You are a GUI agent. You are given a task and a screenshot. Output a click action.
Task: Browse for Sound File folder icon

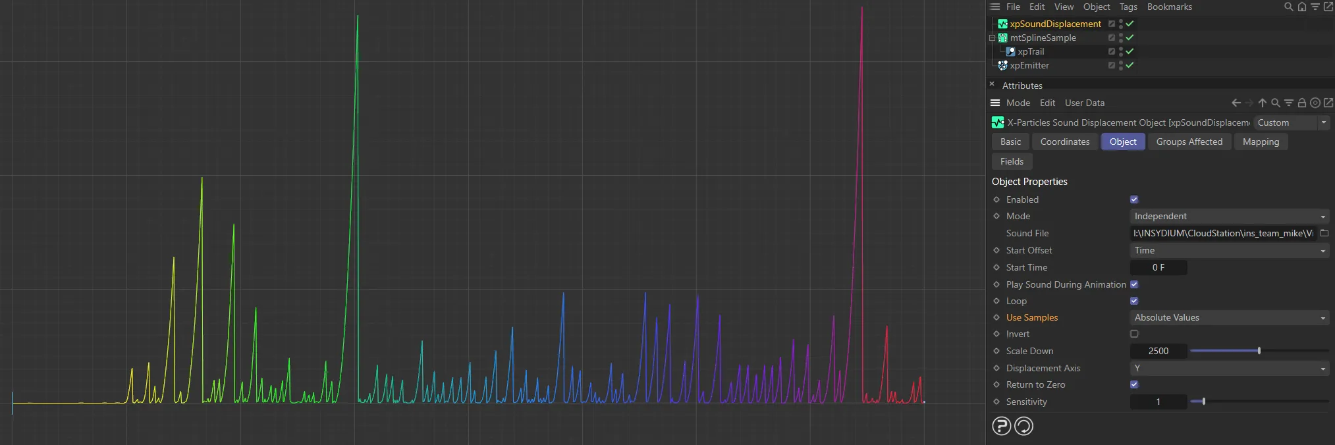1324,233
